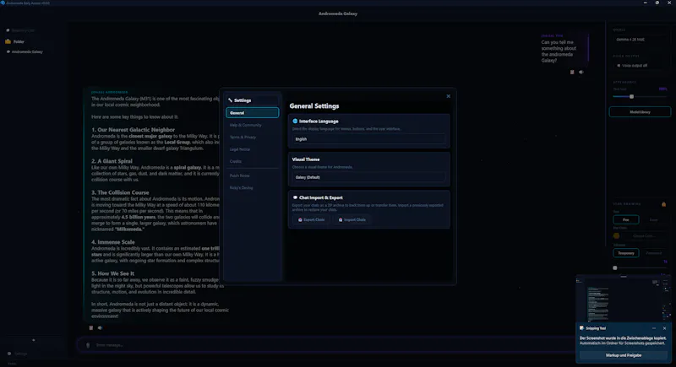This screenshot has height=367, width=676.
Task: Click the Snipping Tool app icon in notification
Action: (581, 328)
